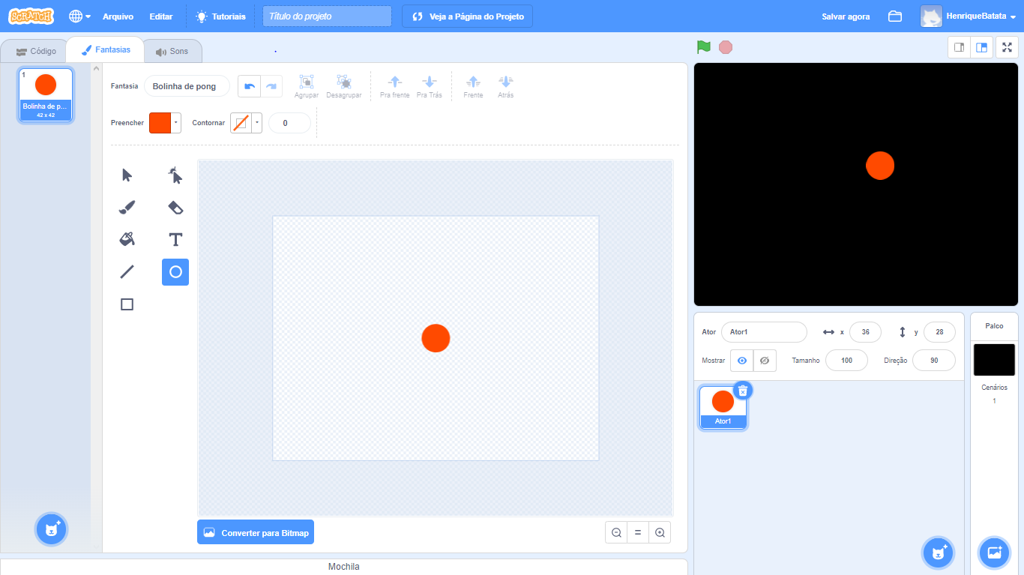1024x575 pixels.
Task: Select the Circle tool
Action: [x=175, y=271]
